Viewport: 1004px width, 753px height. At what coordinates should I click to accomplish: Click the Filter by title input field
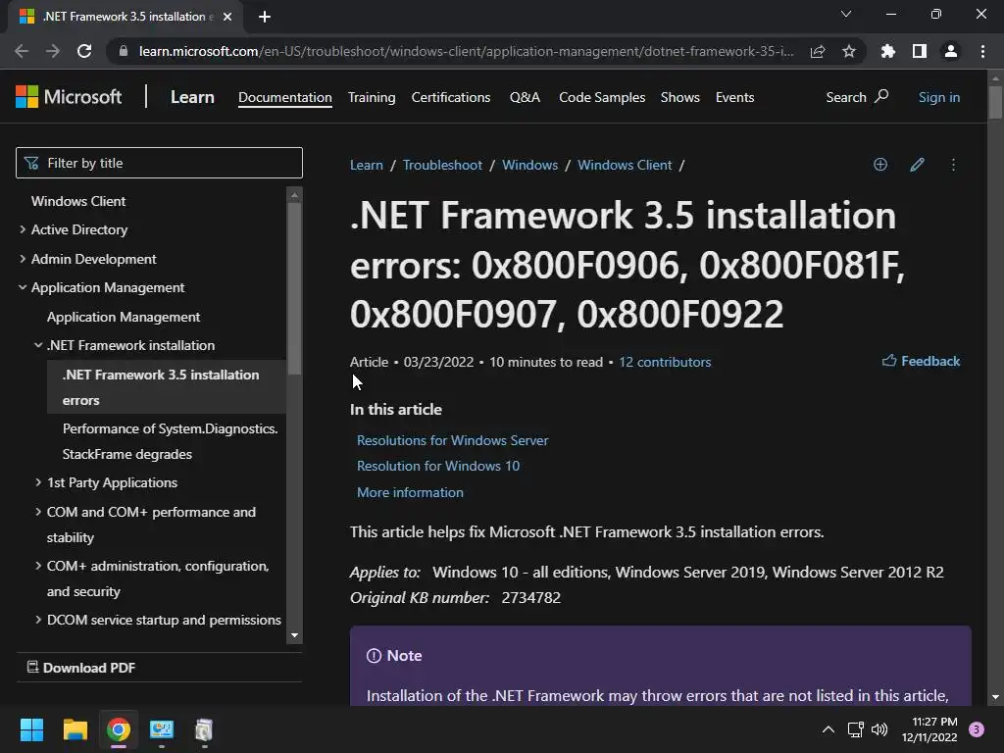(x=159, y=163)
